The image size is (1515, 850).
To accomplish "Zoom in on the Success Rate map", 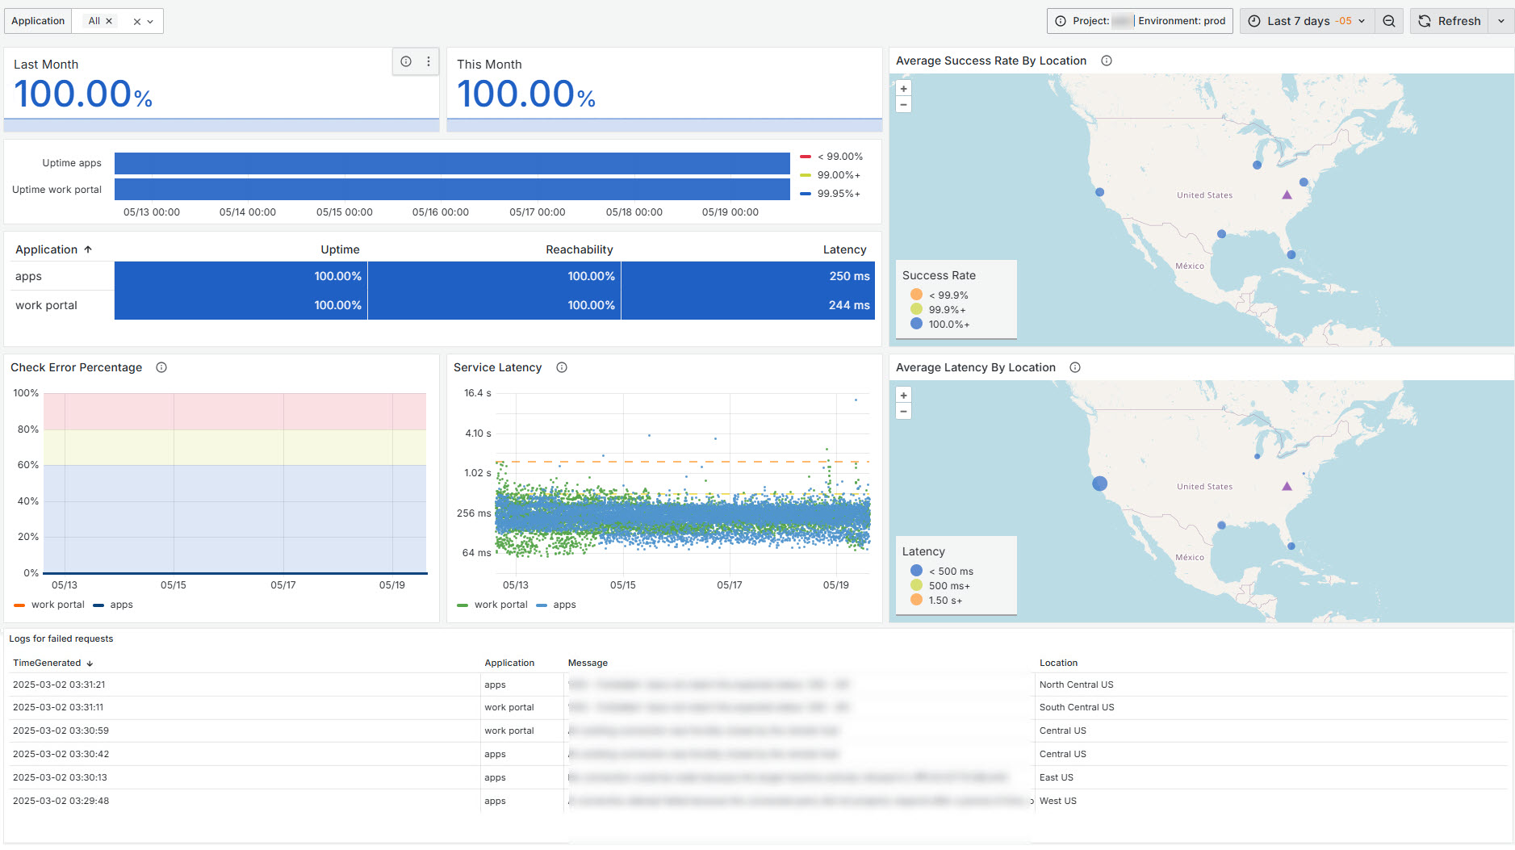I will tap(903, 89).
